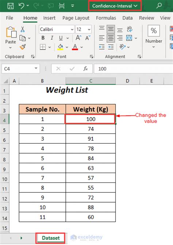Click the Redo arrow icon

tap(36, 6)
